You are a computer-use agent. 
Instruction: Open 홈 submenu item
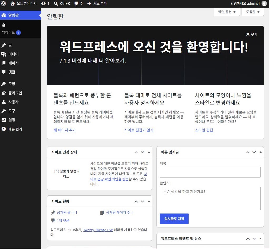pos(4,25)
